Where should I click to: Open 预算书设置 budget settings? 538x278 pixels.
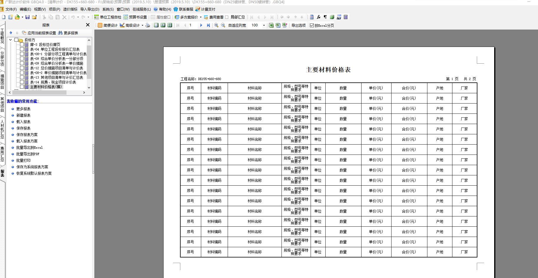(135, 17)
